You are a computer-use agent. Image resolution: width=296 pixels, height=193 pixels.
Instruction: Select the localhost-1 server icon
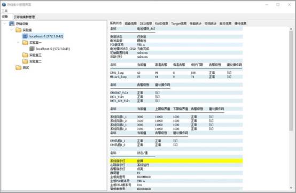pos(25,36)
